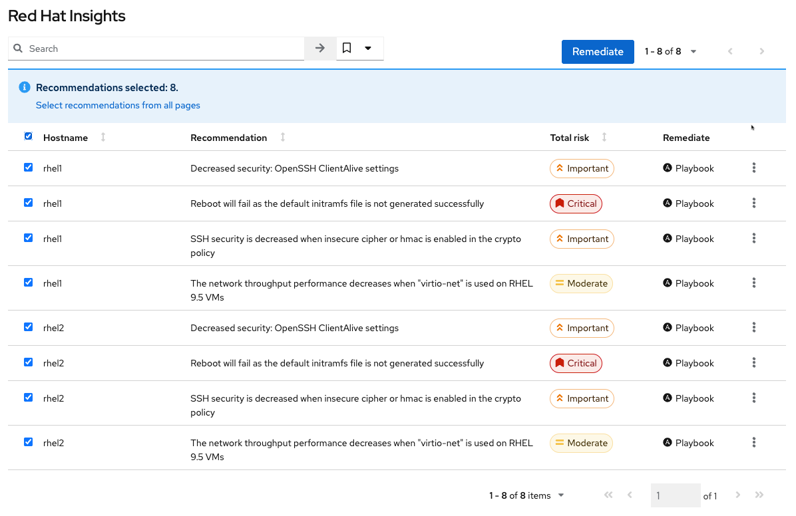Sort by Total risk column arrows
This screenshot has width=796, height=516.
coord(604,138)
